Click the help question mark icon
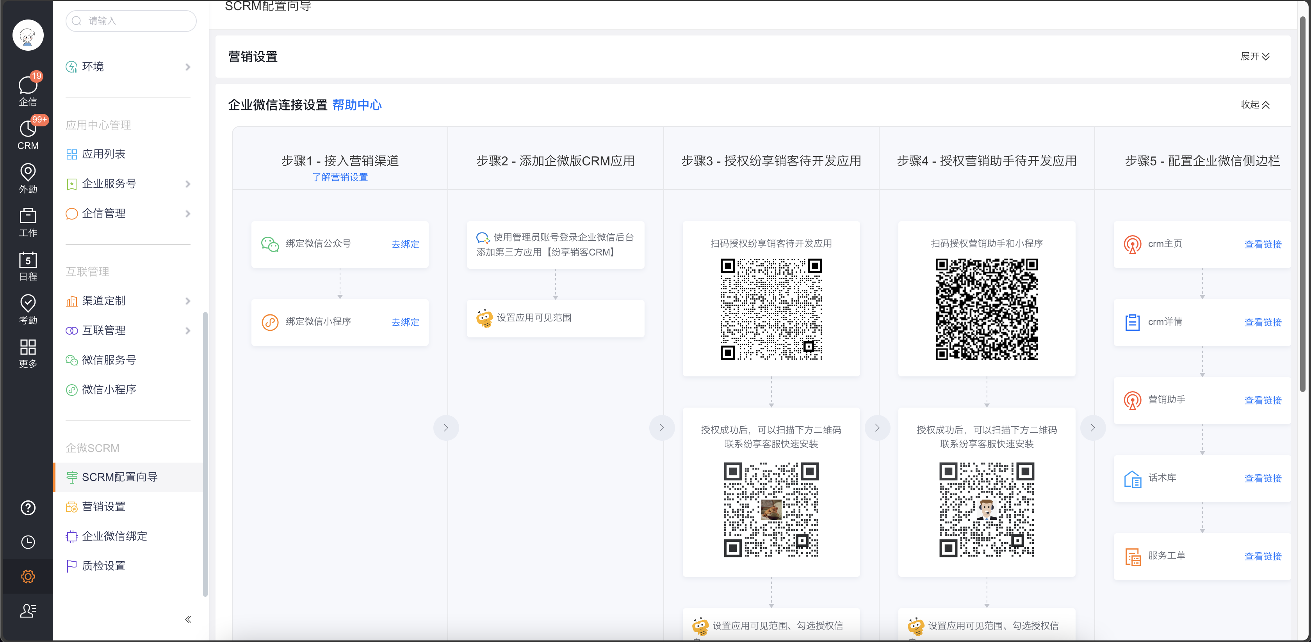This screenshot has height=642, width=1311. (x=27, y=507)
